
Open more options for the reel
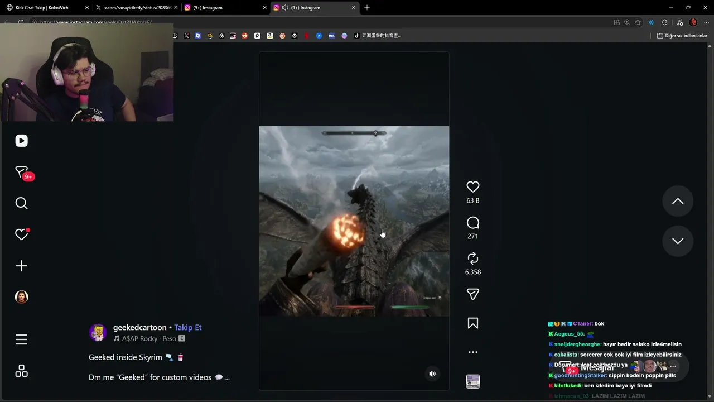[473, 352]
